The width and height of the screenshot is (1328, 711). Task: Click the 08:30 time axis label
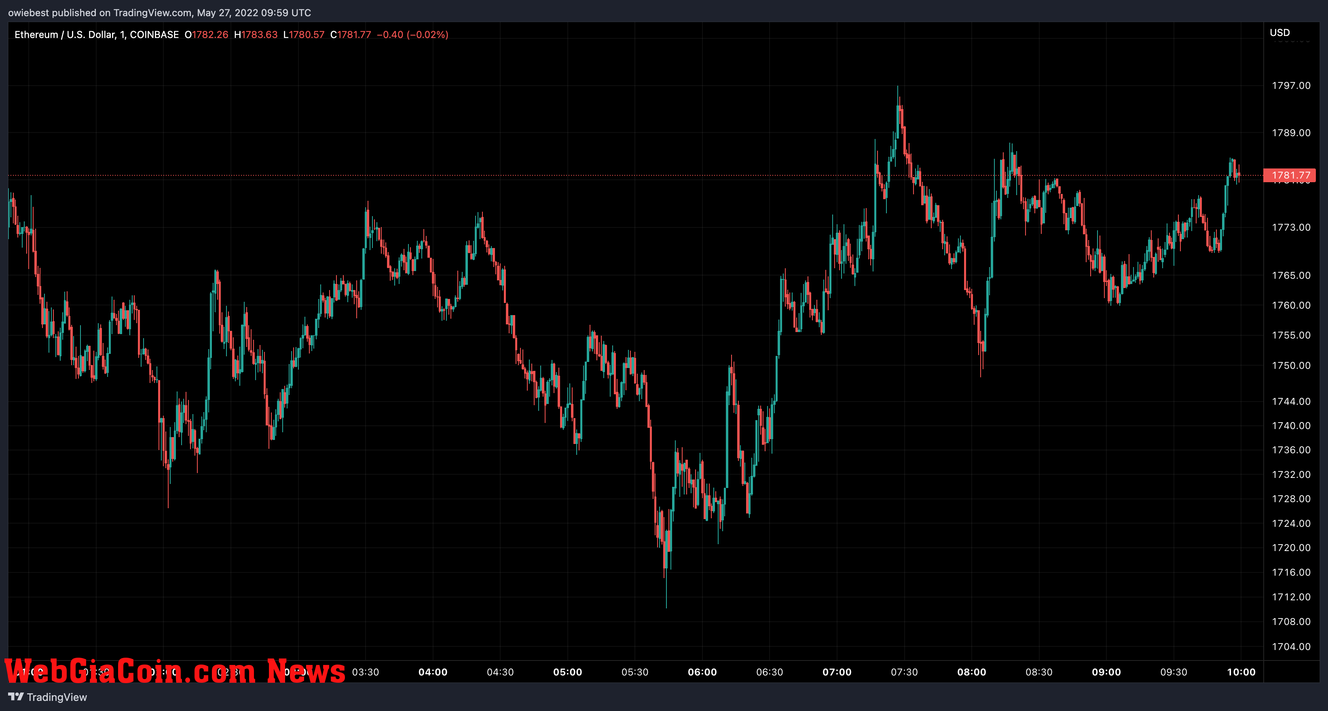[1039, 672]
